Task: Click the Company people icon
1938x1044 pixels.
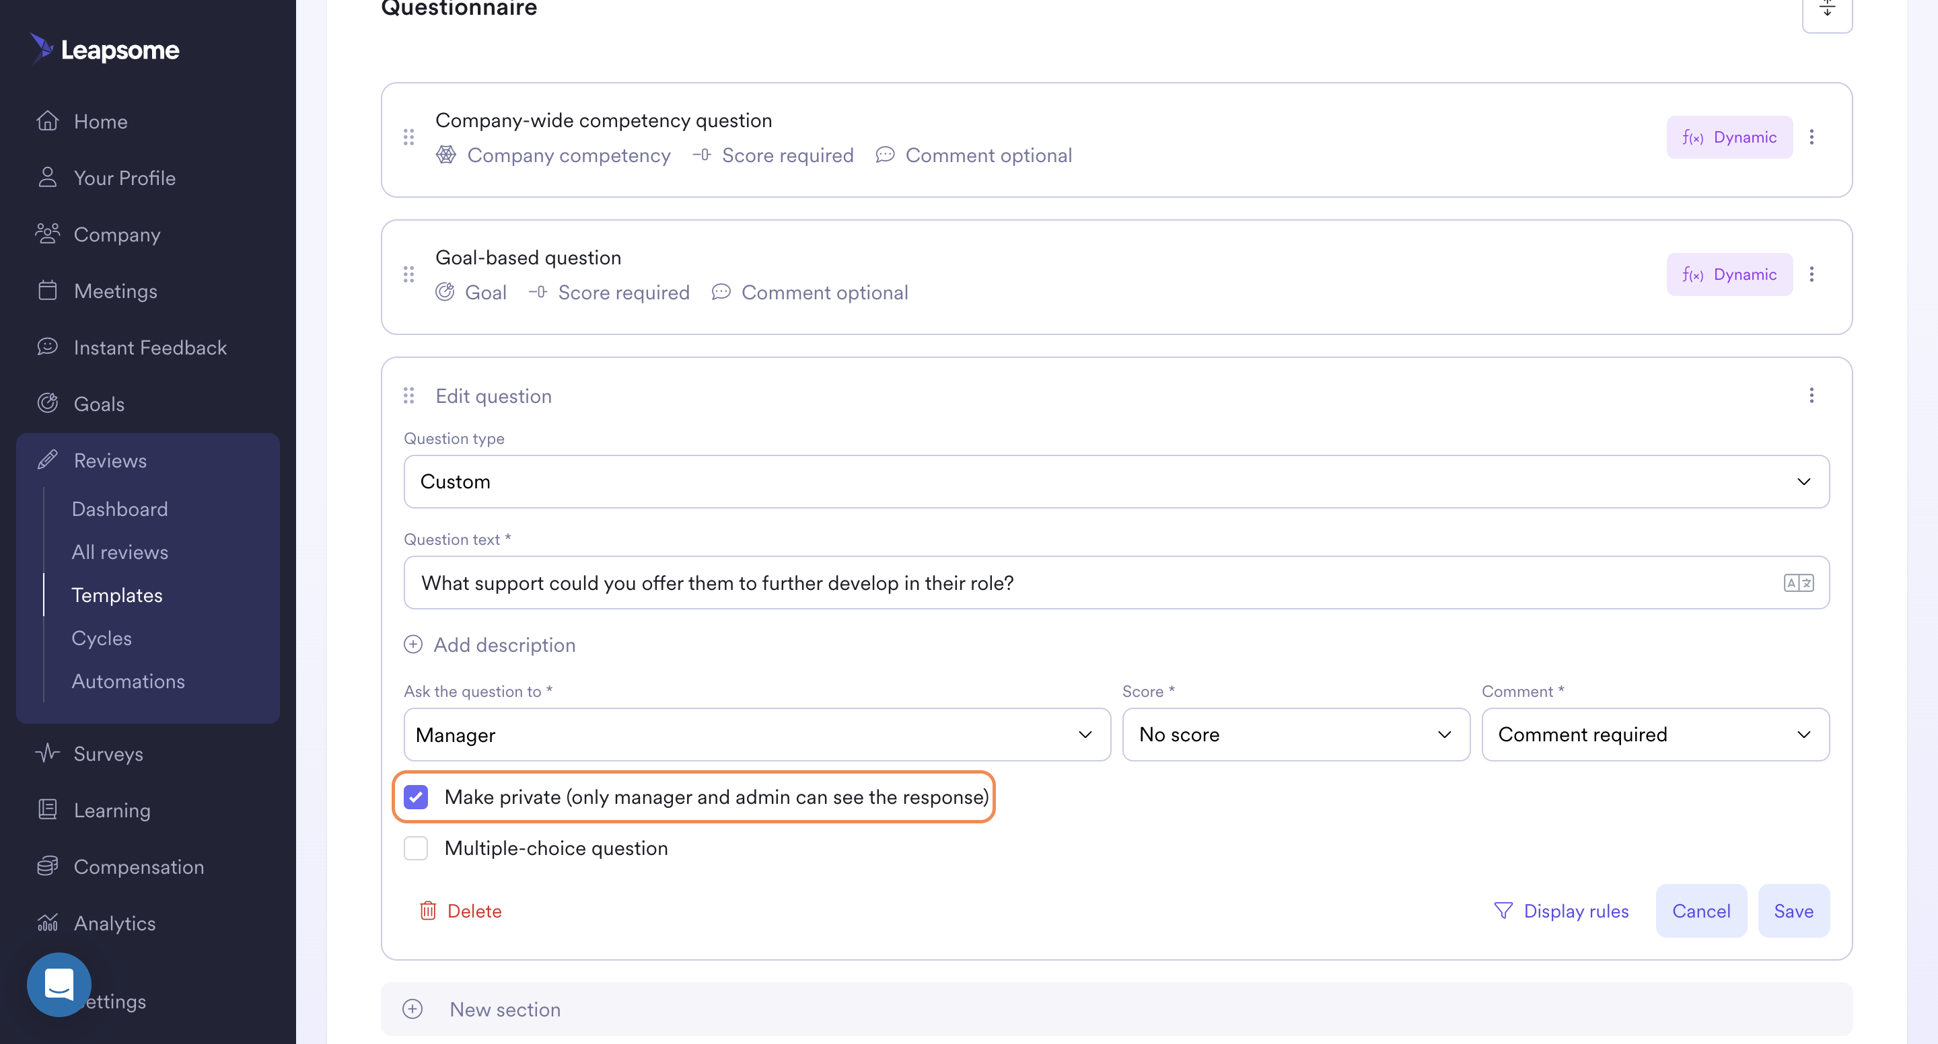Action: tap(47, 234)
